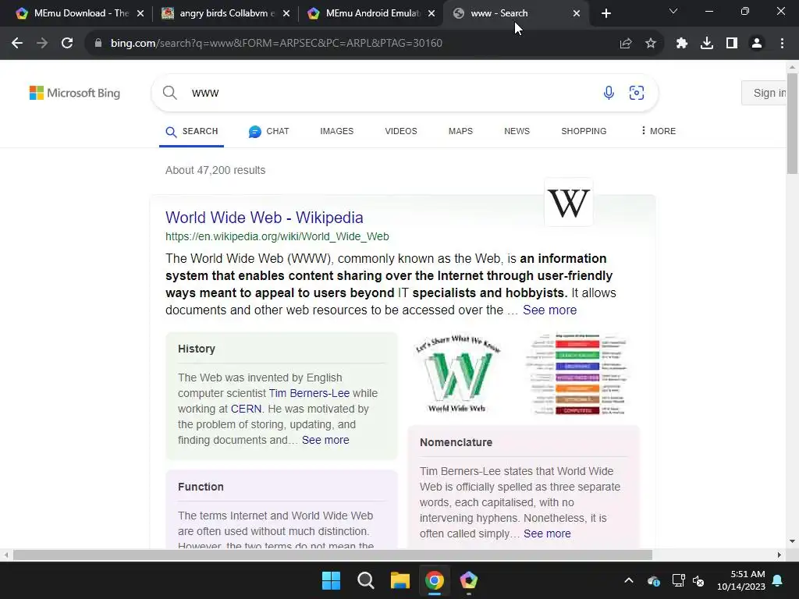The height and width of the screenshot is (599, 799).
Task: Close the www - Search tab
Action: pyautogui.click(x=577, y=13)
